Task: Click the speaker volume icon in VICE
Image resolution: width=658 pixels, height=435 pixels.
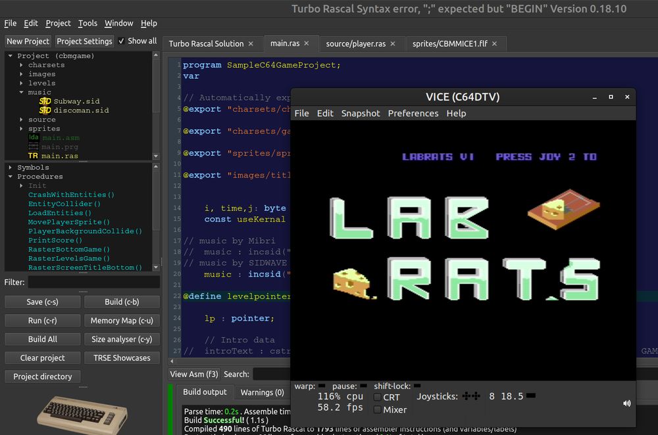Action: click(626, 403)
